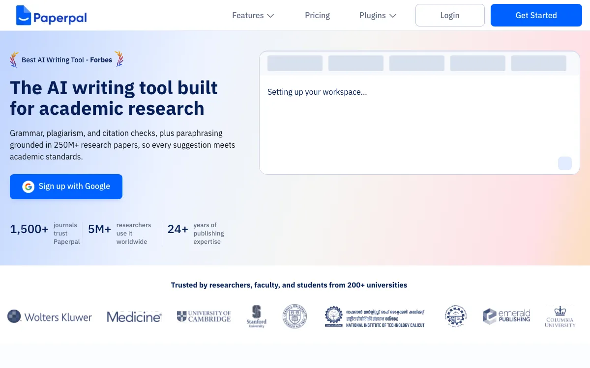Click the Wolters Kluwer logo
The width and height of the screenshot is (590, 368).
pos(50,317)
